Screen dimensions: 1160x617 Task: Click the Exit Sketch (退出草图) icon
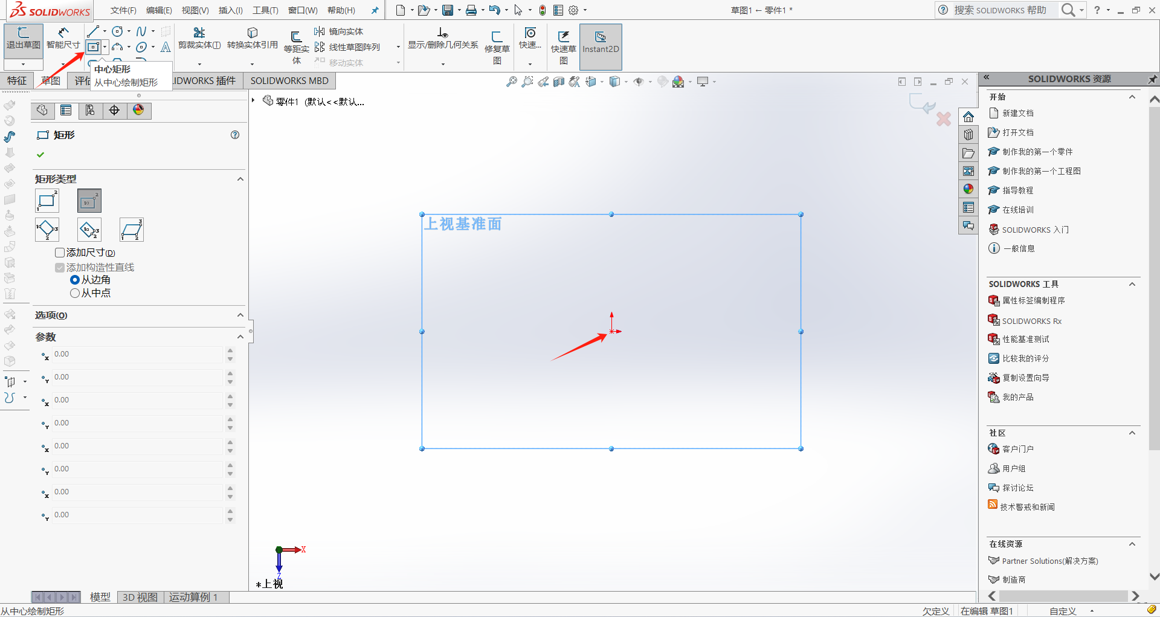click(24, 38)
